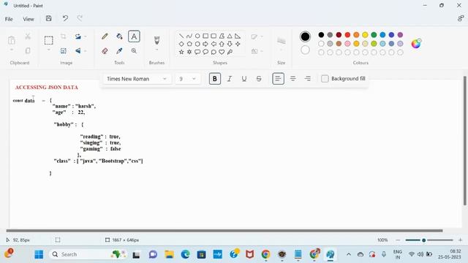Toggle Italic text formatting
The width and height of the screenshot is (468, 263).
coord(229,79)
